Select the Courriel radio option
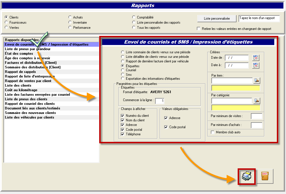This screenshot has width=286, height=194. point(123,70)
